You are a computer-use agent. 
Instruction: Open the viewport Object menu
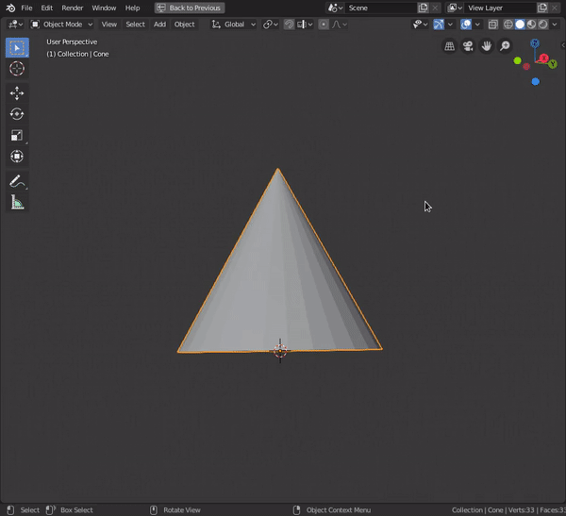click(185, 25)
